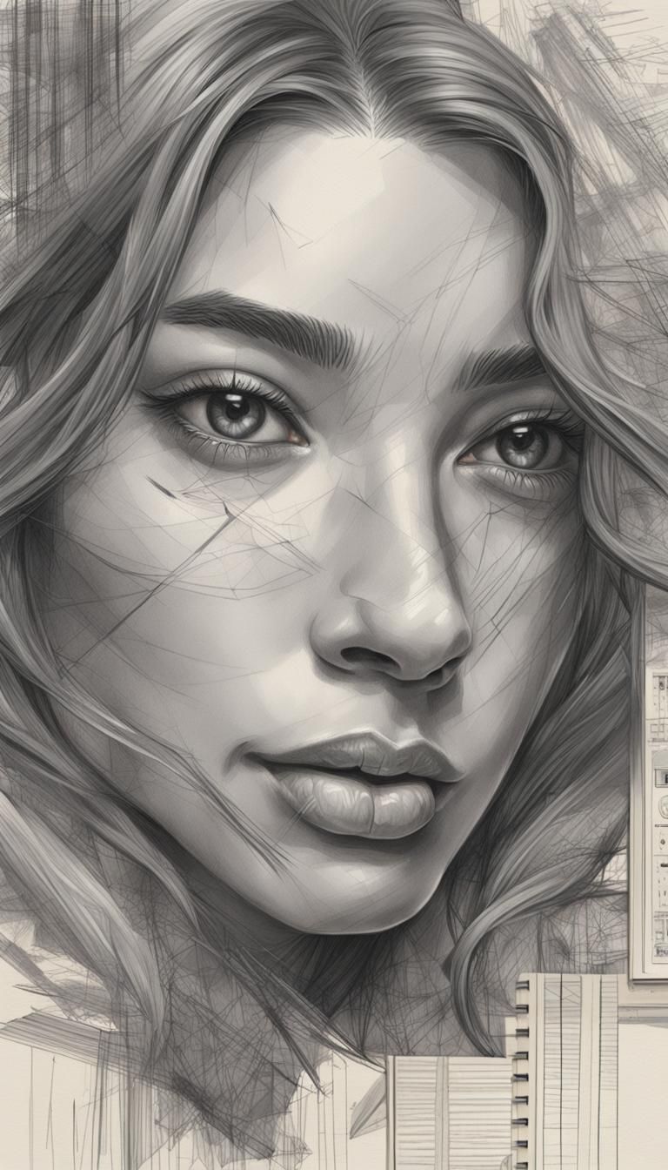The width and height of the screenshot is (668, 1170).
Task: Click the upper lip
Action: [365, 750]
